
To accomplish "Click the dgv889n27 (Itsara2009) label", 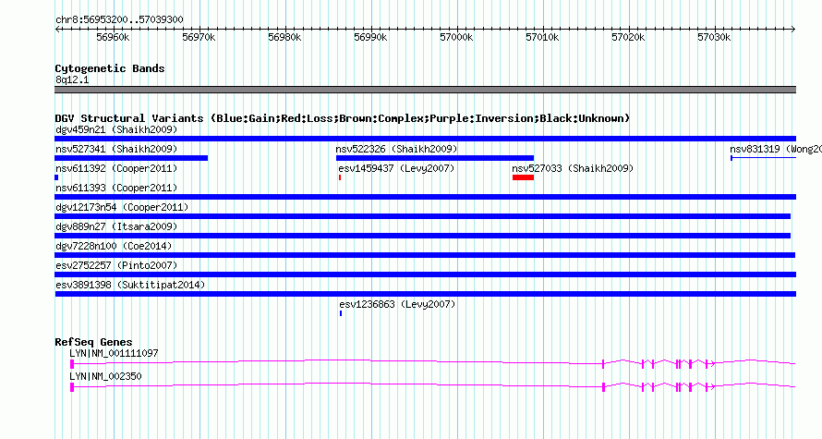I will (116, 226).
